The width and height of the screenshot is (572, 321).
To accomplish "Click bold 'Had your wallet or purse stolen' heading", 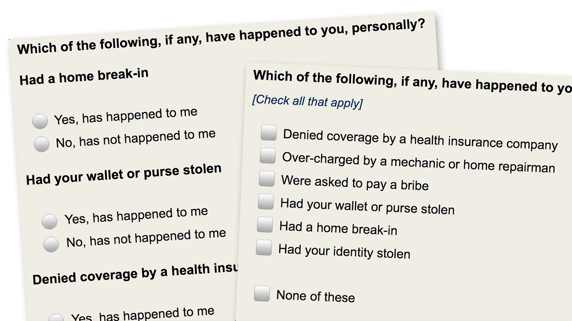I will pos(124,174).
